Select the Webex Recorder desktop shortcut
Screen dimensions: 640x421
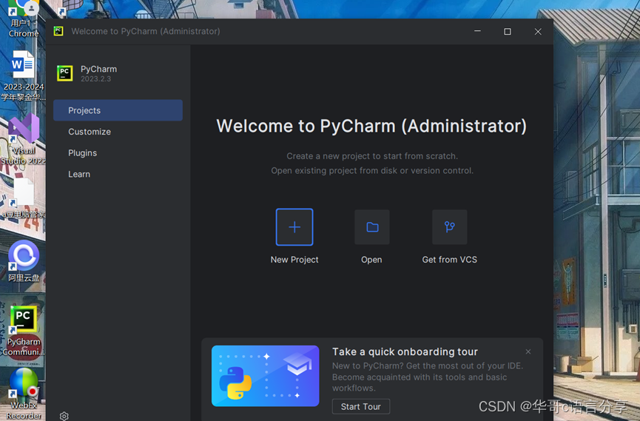click(23, 394)
